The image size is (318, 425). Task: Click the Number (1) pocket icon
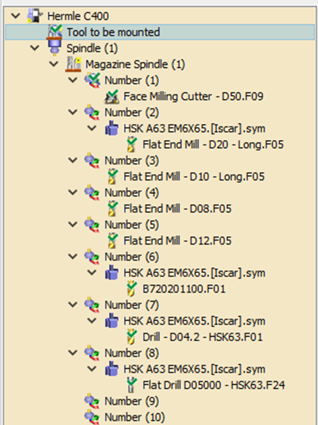[93, 80]
